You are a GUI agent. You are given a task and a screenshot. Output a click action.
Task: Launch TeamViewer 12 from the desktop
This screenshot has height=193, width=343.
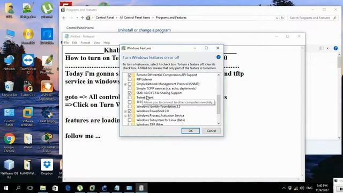click(28, 64)
